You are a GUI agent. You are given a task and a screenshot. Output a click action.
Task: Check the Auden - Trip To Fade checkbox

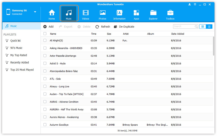tap(45, 94)
